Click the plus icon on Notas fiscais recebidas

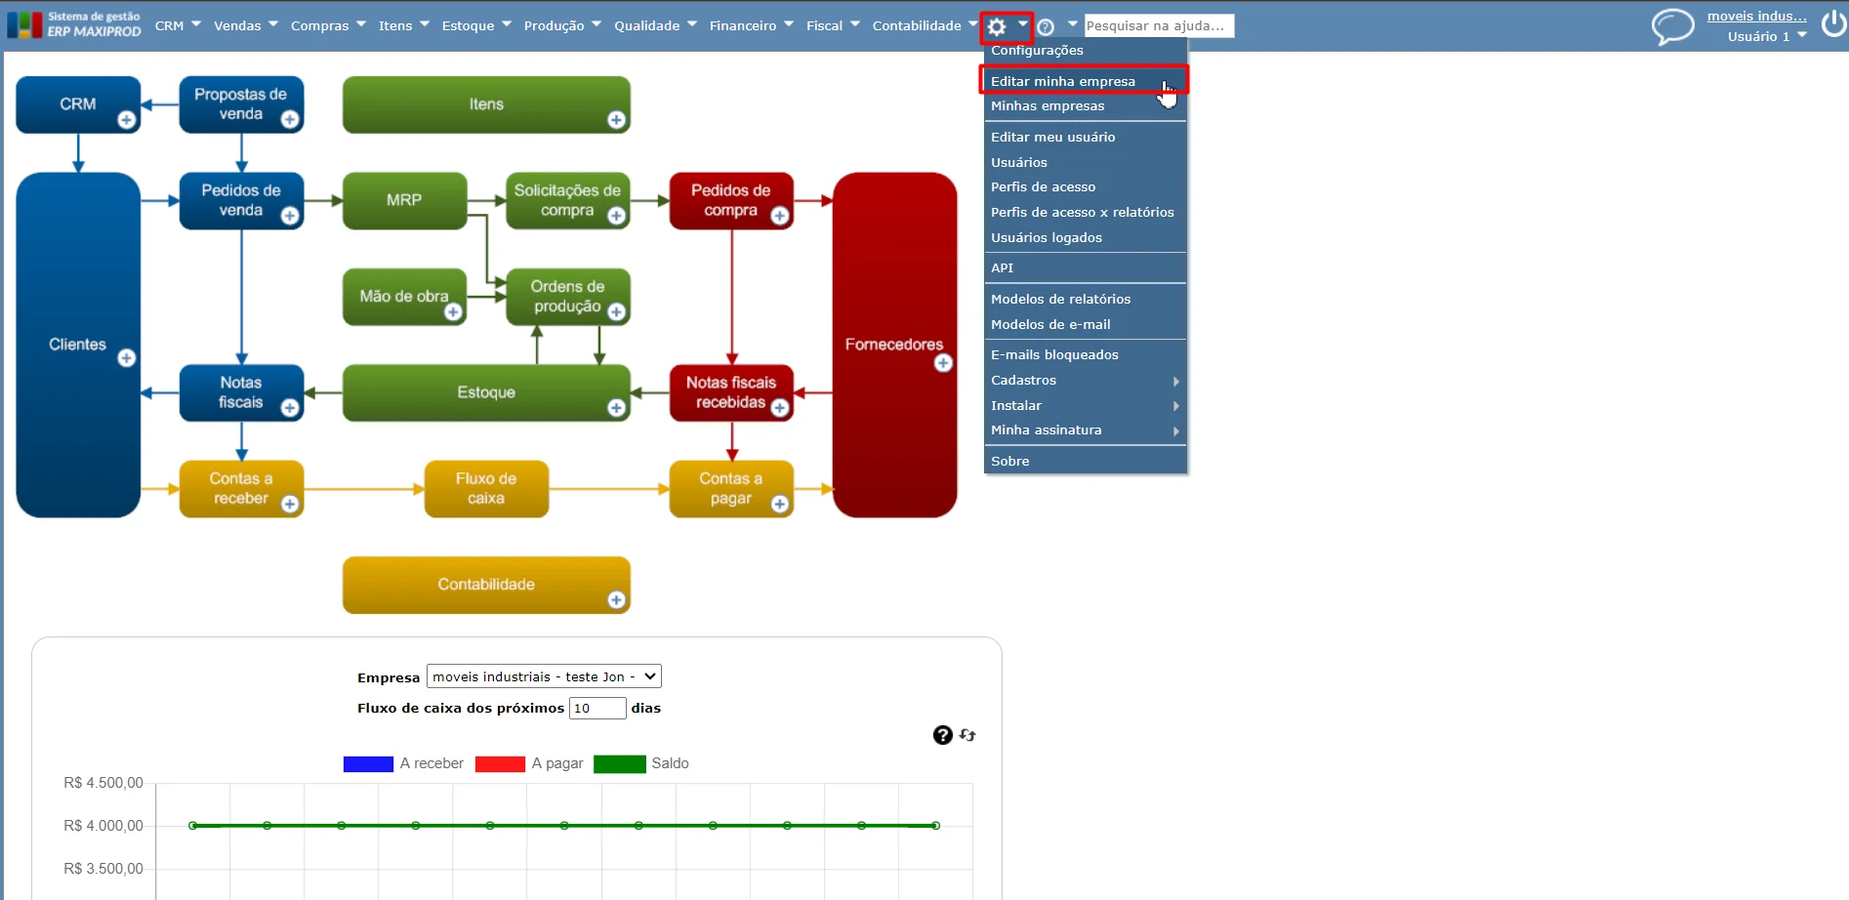780,408
